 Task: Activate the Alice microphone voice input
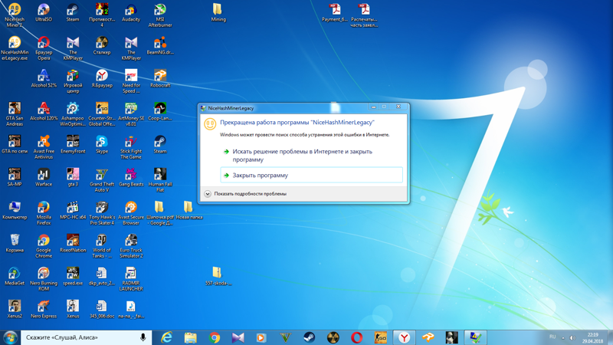coord(143,337)
